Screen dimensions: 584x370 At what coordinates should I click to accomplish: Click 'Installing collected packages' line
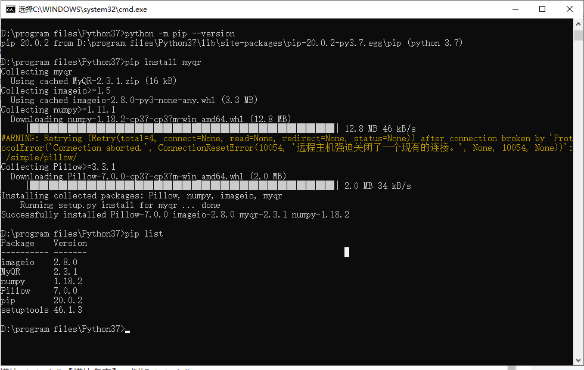[142, 195]
